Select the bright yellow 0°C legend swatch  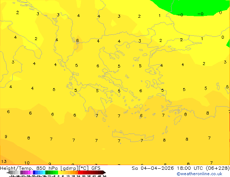(x=59, y=172)
